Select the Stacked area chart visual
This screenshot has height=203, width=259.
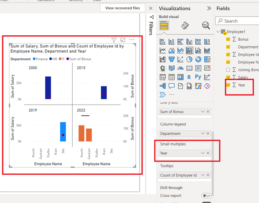click(x=181, y=51)
